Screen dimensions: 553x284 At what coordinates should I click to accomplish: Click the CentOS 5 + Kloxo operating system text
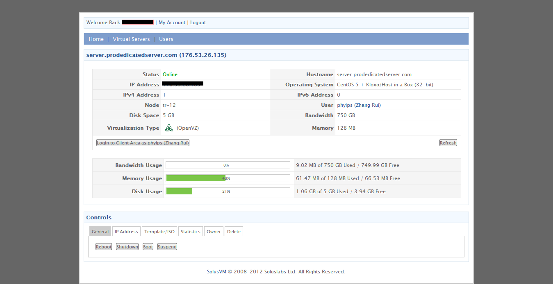pyautogui.click(x=385, y=85)
